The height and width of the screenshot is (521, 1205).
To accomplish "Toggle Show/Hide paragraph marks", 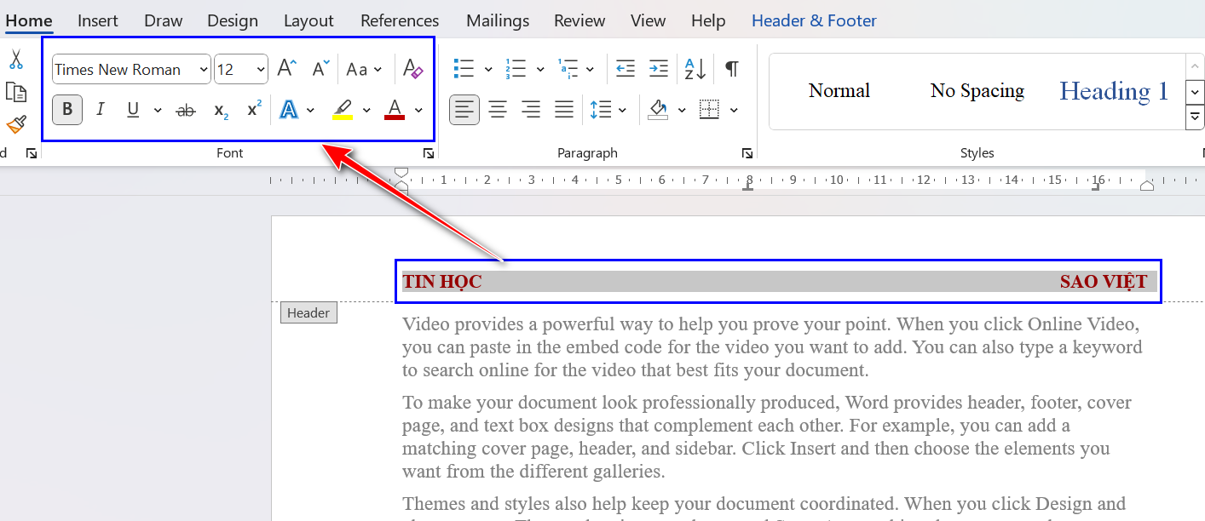I will [731, 68].
